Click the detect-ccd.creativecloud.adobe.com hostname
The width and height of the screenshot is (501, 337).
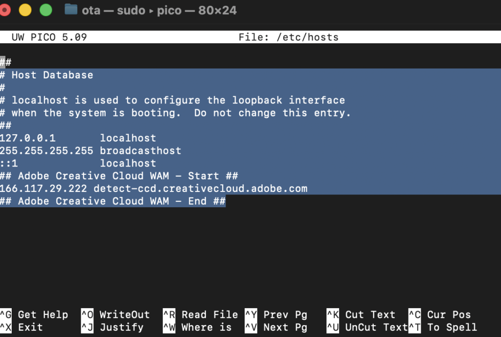[x=201, y=189]
